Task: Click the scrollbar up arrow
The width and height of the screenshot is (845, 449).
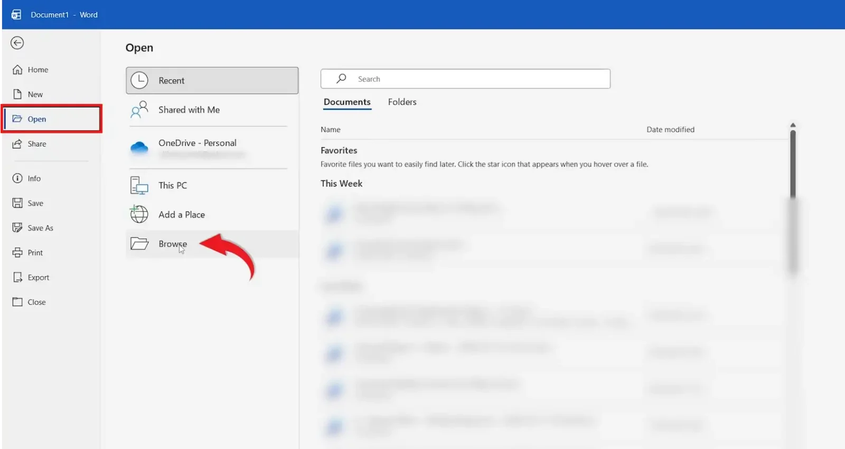Action: point(793,125)
